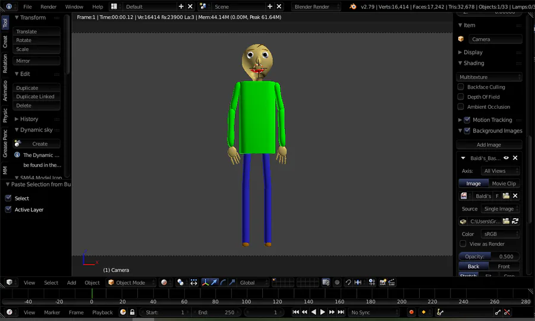Select the translate manipulator arrow icon
The image size is (535, 321).
pos(214,282)
